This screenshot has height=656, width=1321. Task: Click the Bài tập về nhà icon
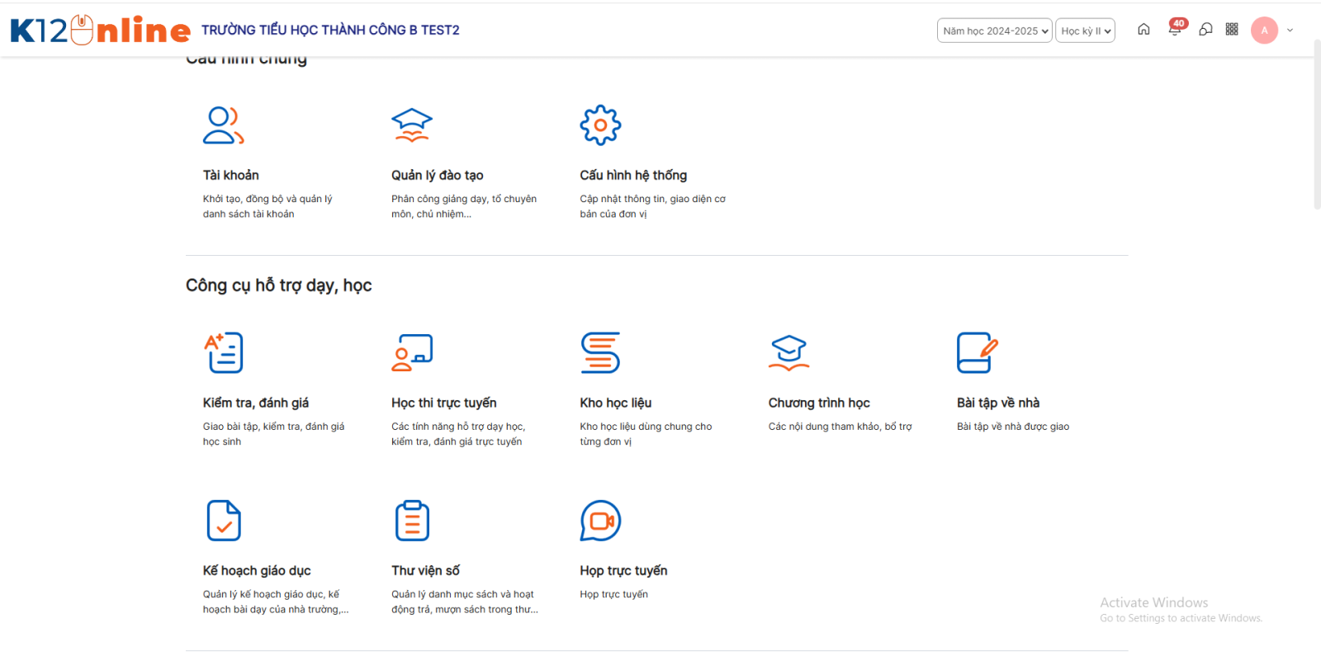pos(977,353)
